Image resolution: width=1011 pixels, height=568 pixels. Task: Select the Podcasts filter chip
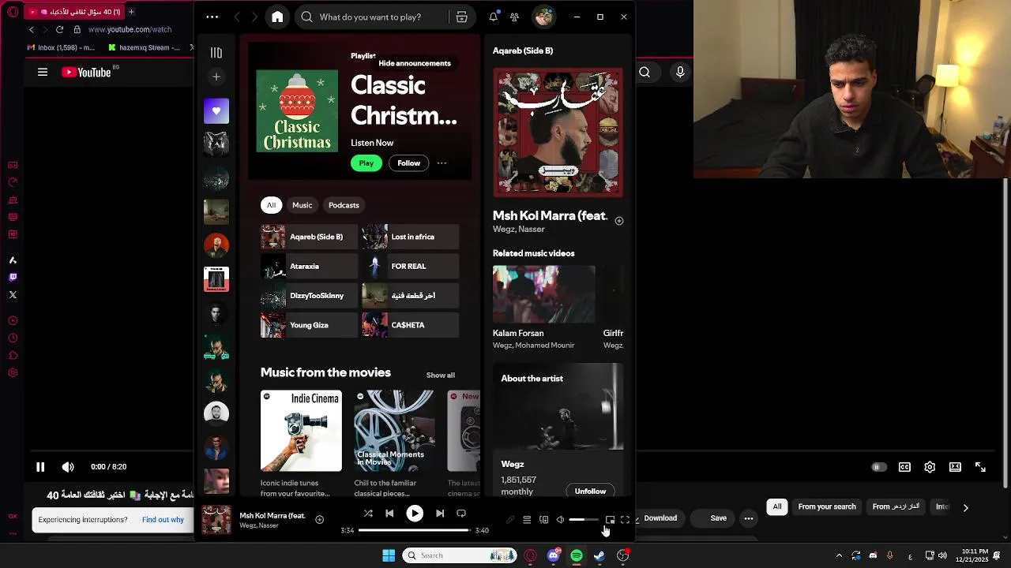[344, 205]
